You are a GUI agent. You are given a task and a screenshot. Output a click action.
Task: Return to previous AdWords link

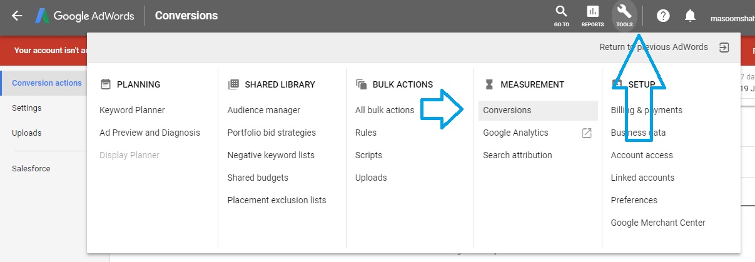pyautogui.click(x=654, y=47)
